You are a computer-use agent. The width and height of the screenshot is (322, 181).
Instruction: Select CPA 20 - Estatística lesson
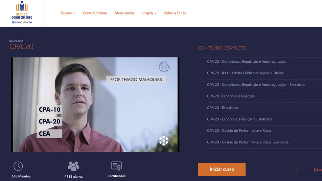(x=222, y=108)
